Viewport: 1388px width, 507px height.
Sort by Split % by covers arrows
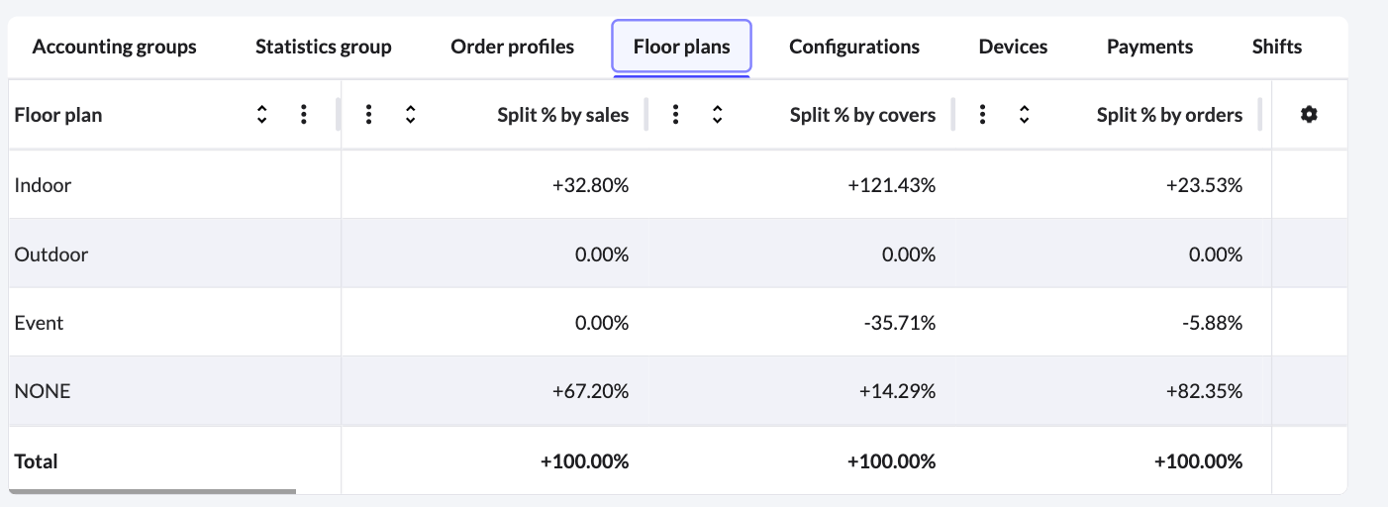point(717,115)
